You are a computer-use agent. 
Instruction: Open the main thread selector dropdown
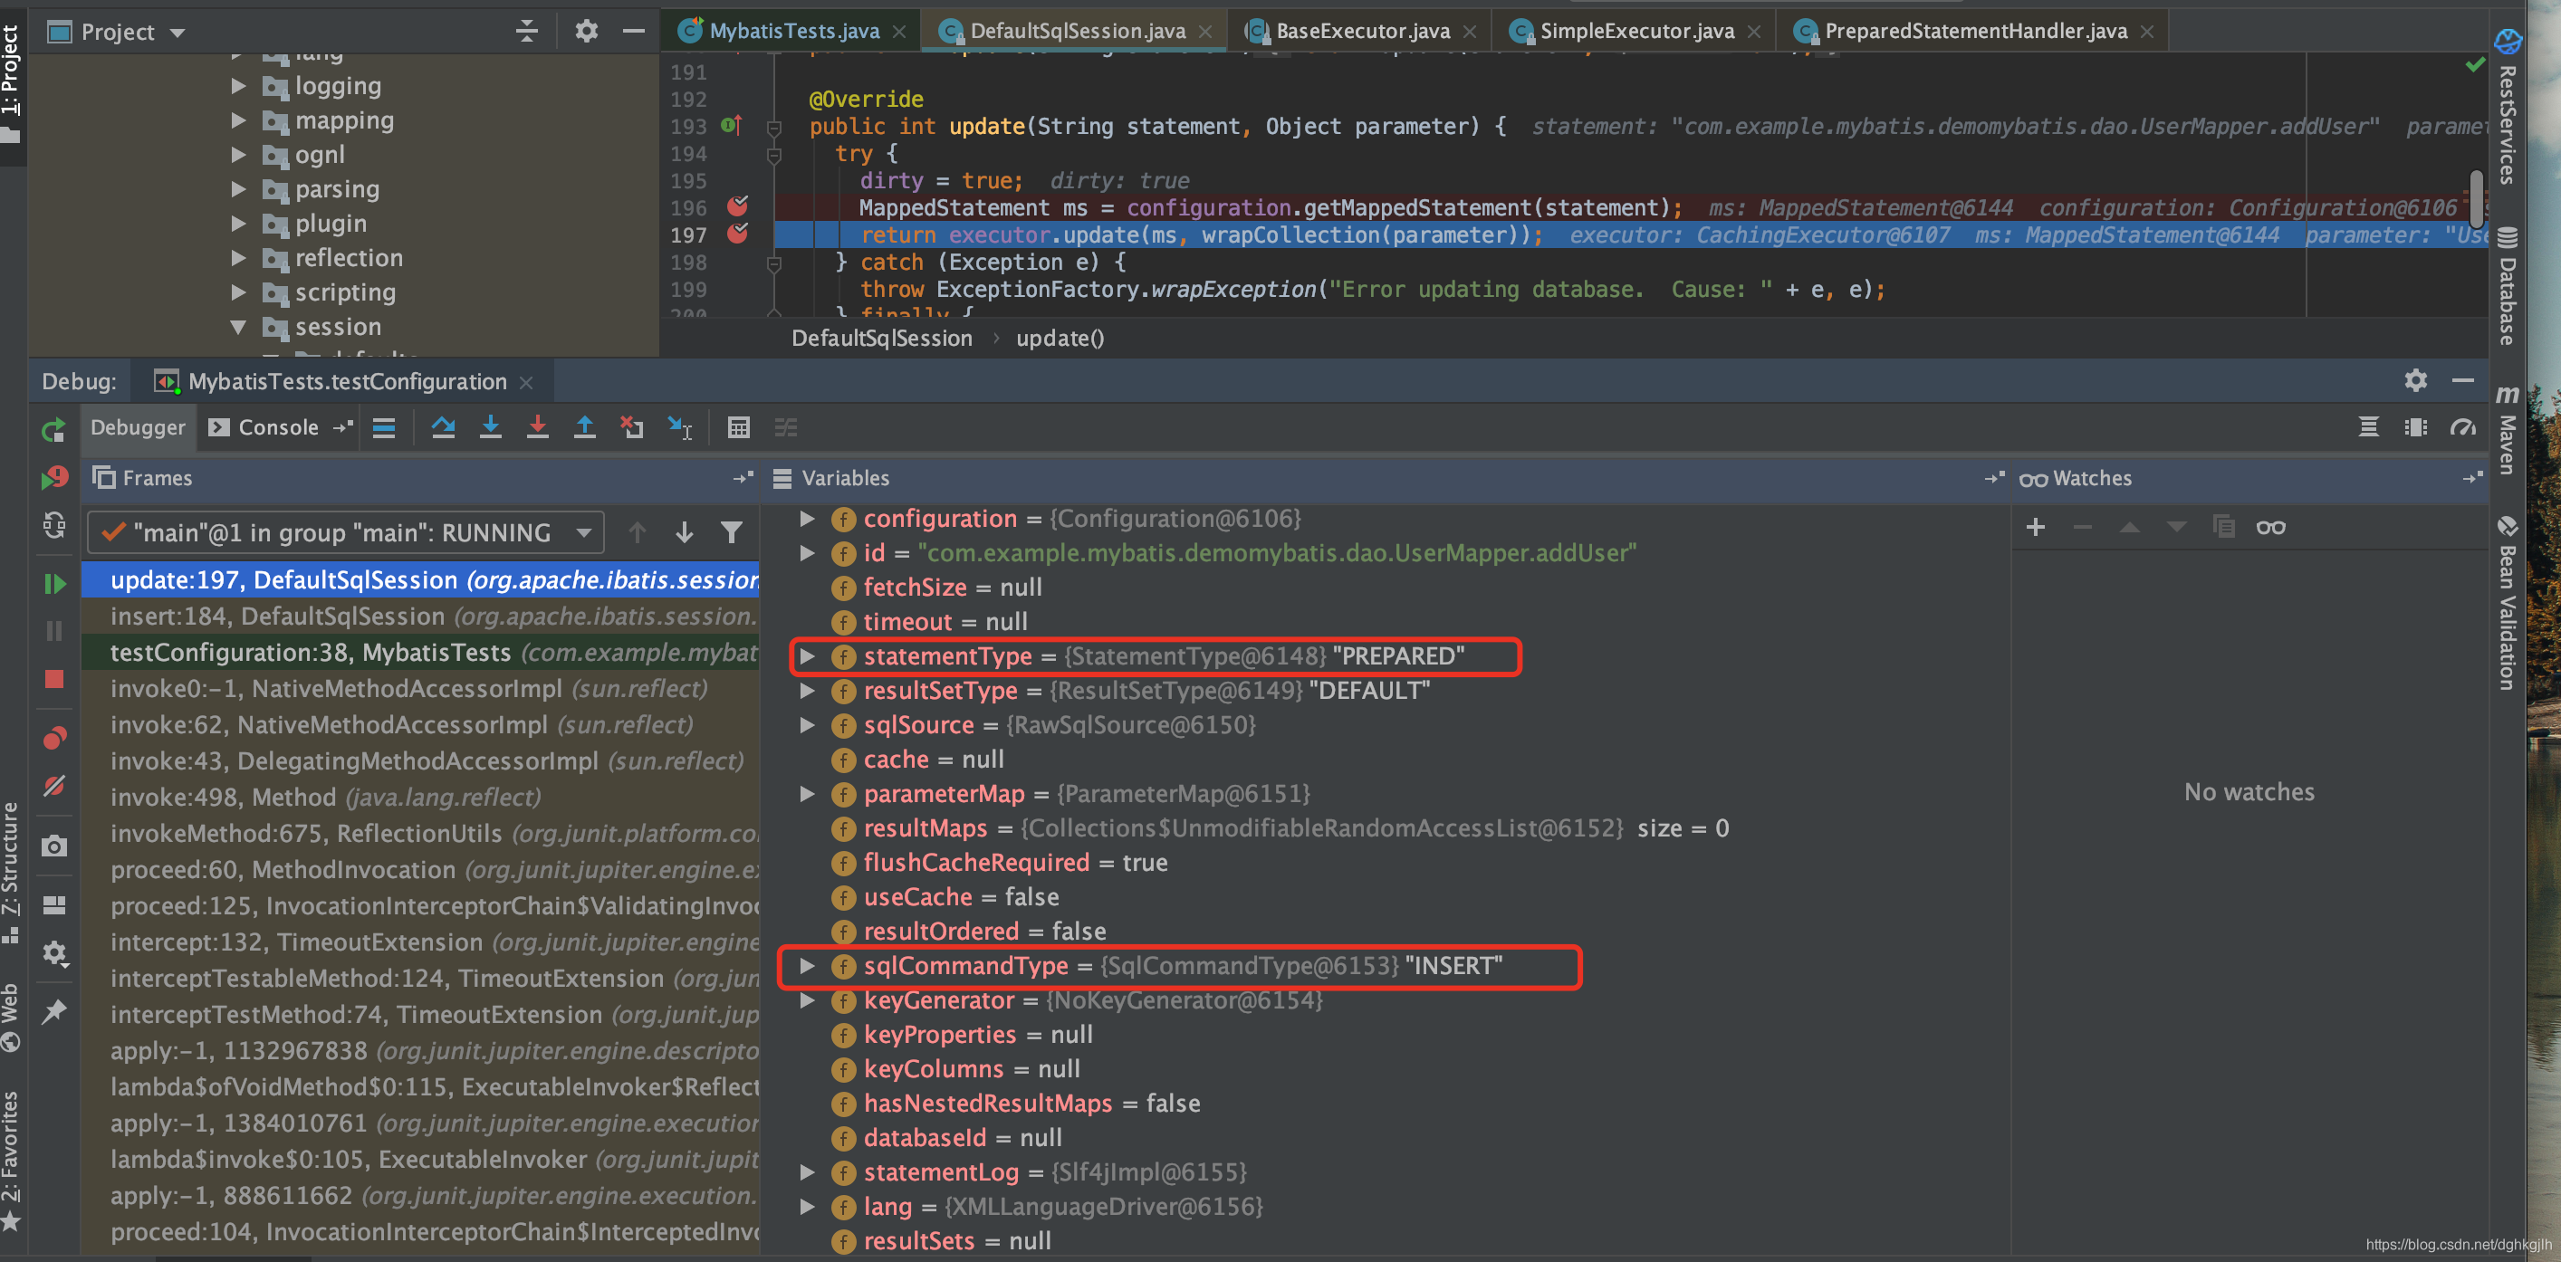345,532
